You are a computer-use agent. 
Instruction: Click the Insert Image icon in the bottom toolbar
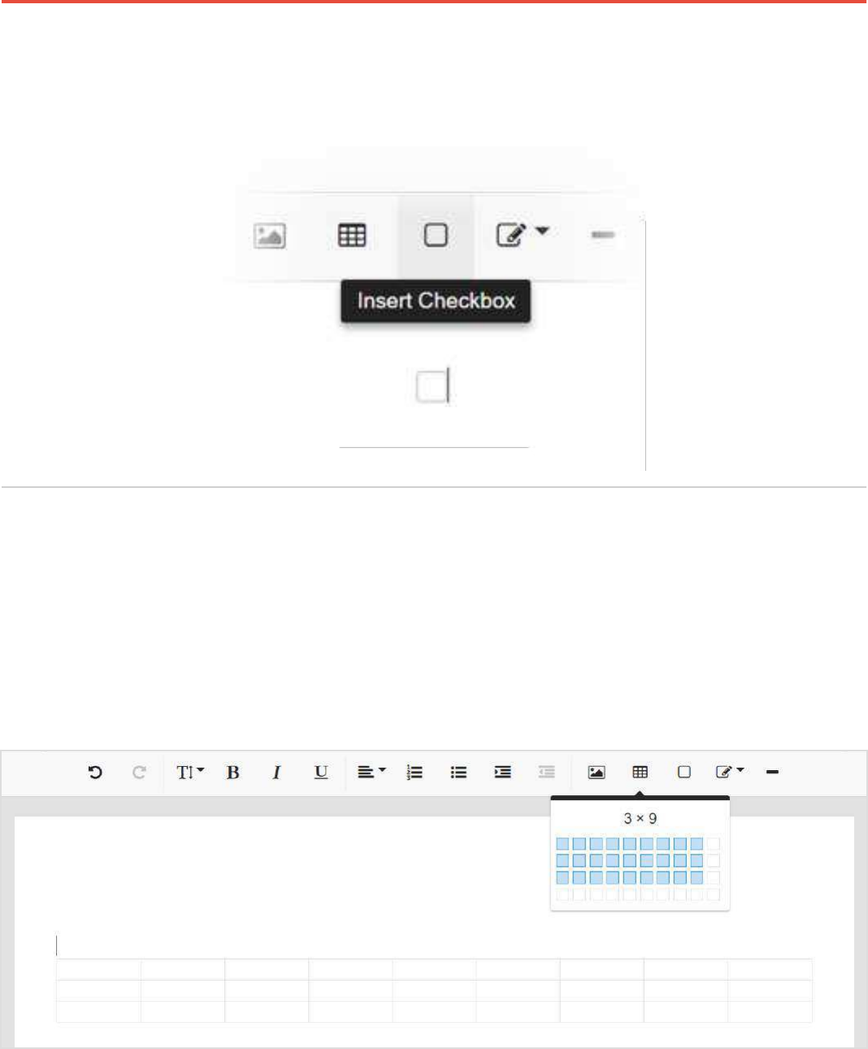coord(597,773)
